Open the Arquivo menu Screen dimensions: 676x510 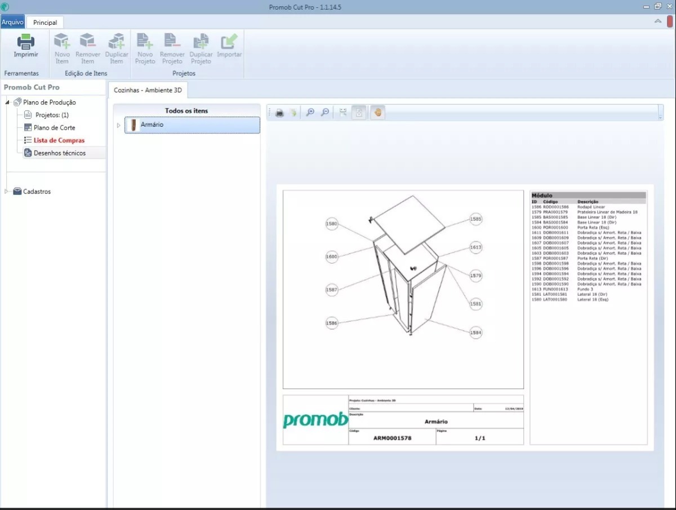pos(12,22)
